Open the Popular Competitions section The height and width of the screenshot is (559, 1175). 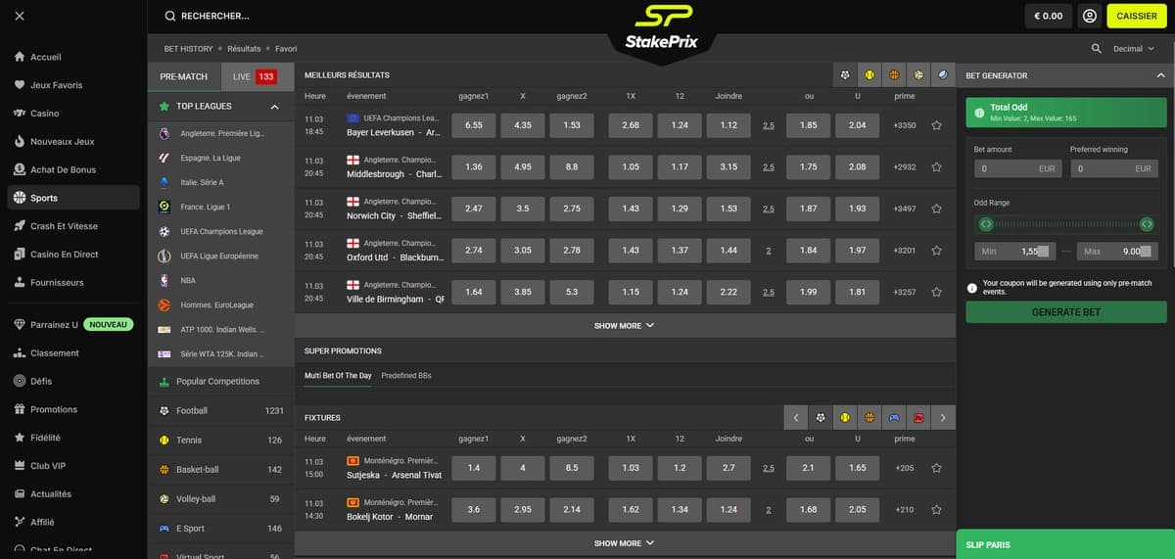pos(221,381)
